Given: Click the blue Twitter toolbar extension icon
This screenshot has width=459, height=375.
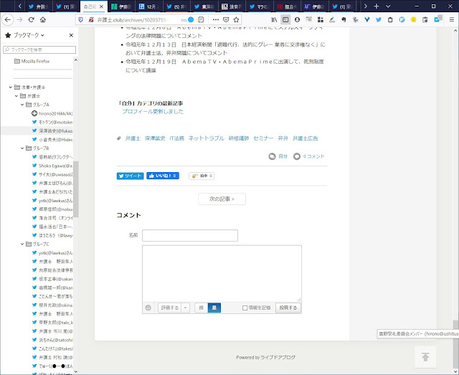Looking at the screenshot, I should 379,19.
